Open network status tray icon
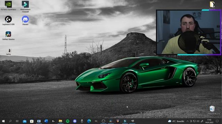The height and width of the screenshot is (124, 222). click(195, 121)
